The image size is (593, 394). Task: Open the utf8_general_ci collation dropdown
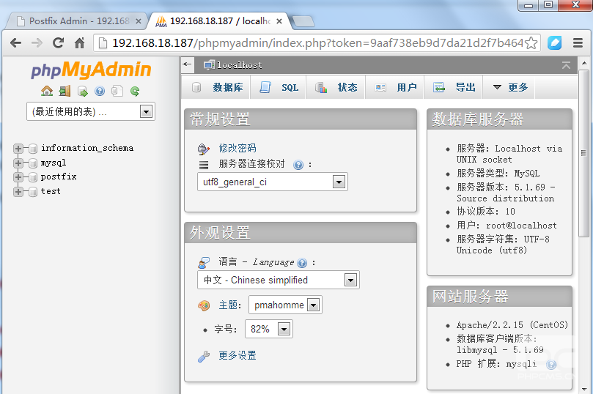(x=272, y=182)
